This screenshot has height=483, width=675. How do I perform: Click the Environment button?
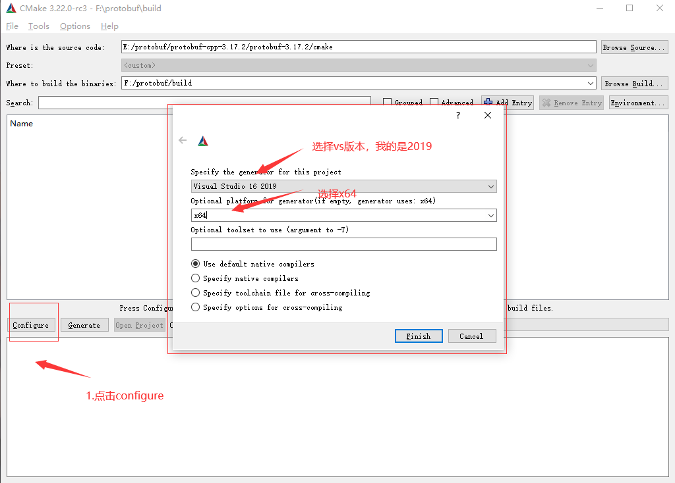[638, 103]
